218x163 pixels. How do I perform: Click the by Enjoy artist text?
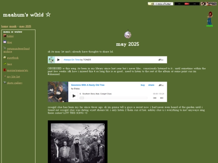coord(75,89)
